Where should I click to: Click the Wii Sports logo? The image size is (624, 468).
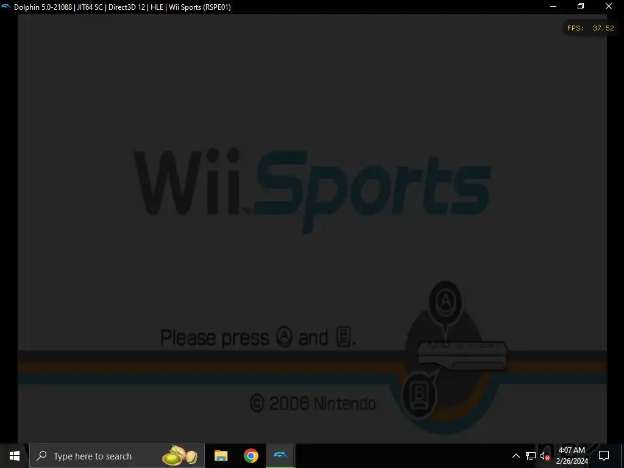tap(313, 190)
